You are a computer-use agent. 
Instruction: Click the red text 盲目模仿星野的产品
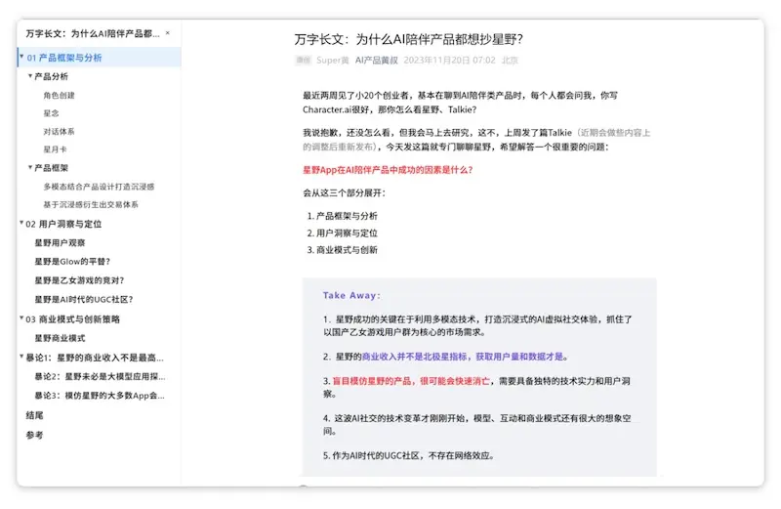coord(372,381)
